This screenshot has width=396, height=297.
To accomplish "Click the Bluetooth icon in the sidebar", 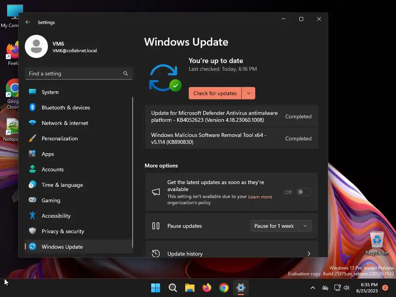I will [32, 108].
